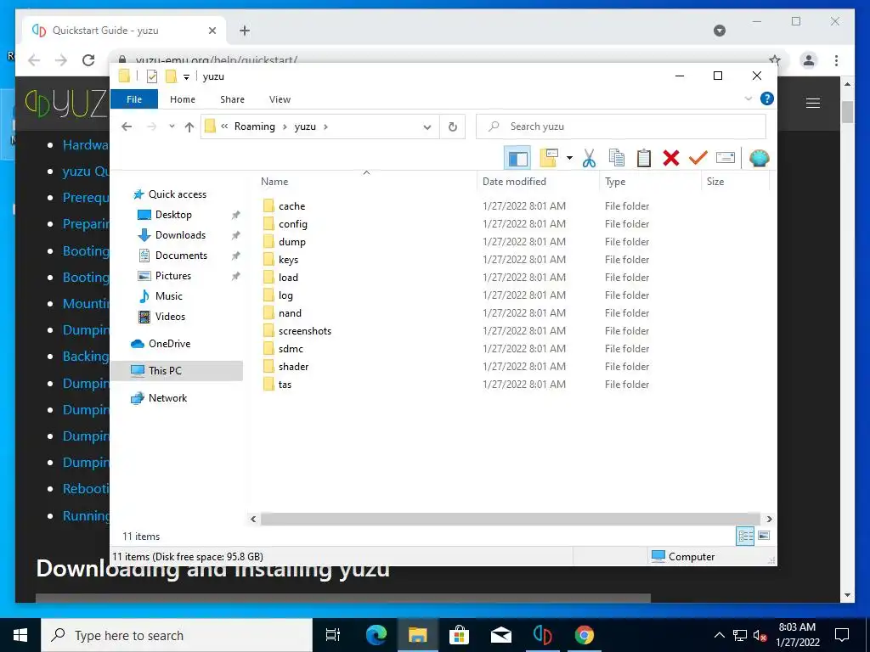Select Pictures in navigation pane

[172, 276]
